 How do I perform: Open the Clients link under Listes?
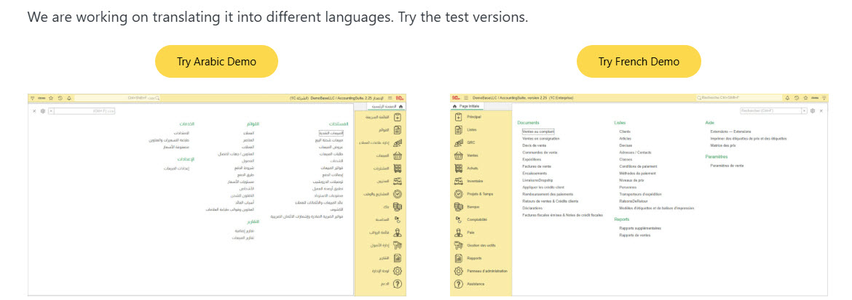pos(625,131)
